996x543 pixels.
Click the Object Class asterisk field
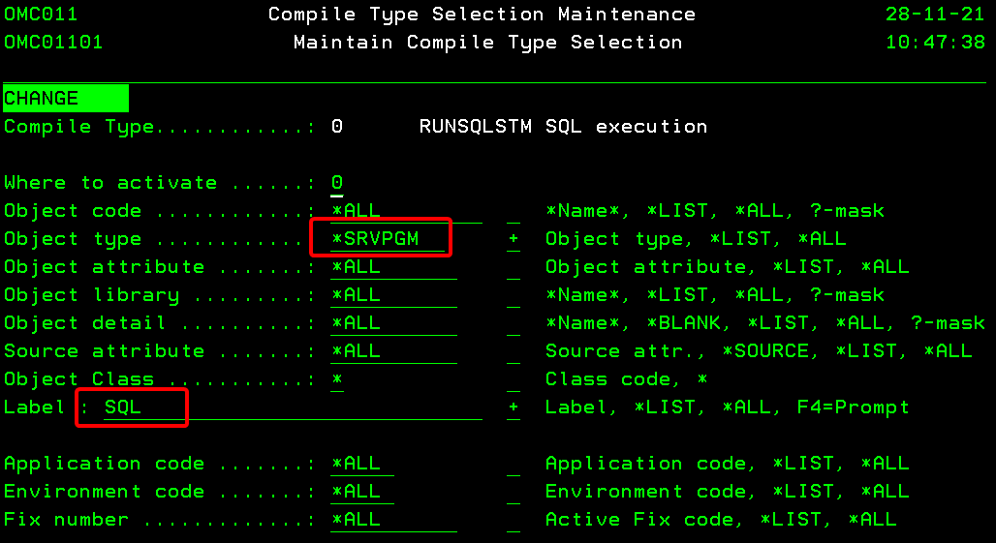click(337, 379)
